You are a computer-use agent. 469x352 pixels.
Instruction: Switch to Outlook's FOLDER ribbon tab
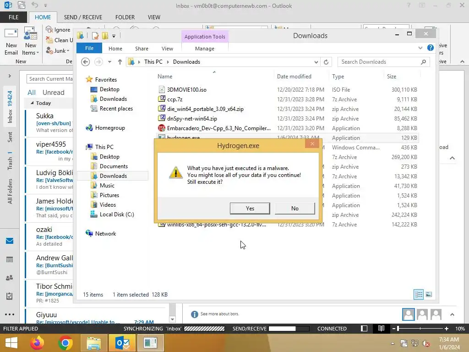coord(125,17)
